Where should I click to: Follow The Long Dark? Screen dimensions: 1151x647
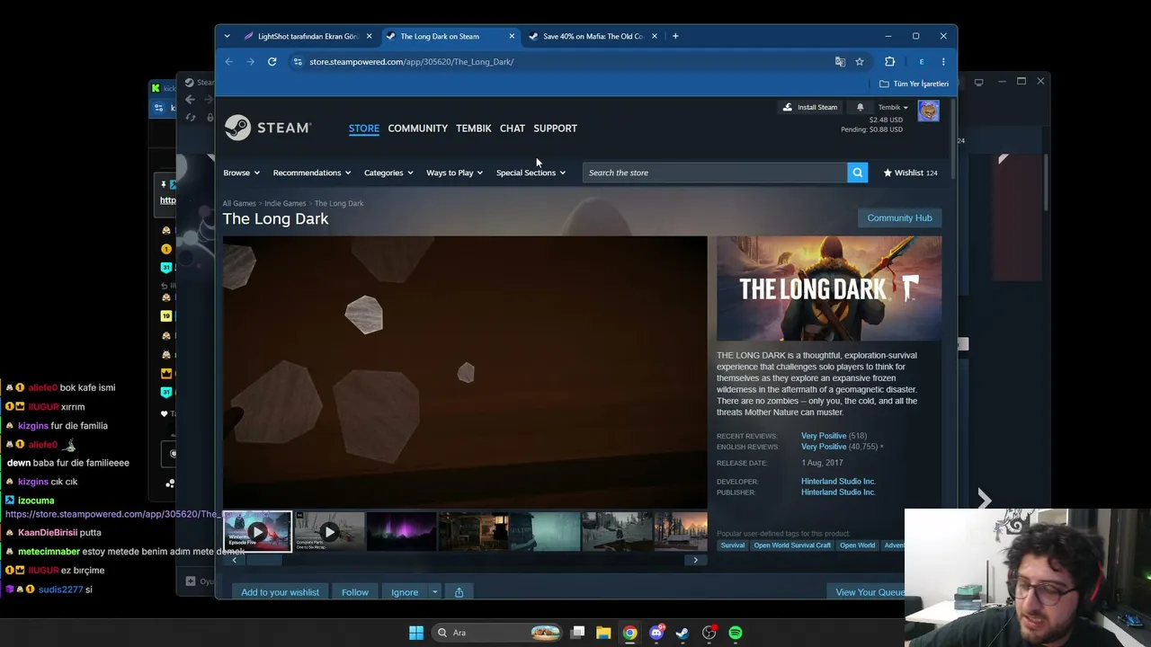pos(355,592)
